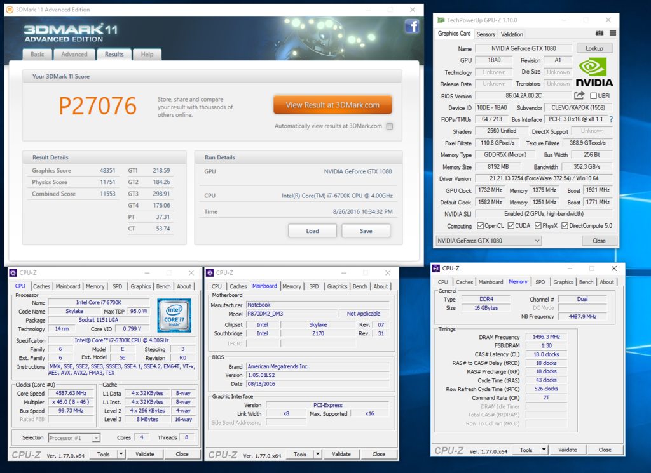Viewport: 651px width, 473px height.
Task: Open Tools dropdown arrow in Memory CPU-Z
Action: pyautogui.click(x=544, y=450)
